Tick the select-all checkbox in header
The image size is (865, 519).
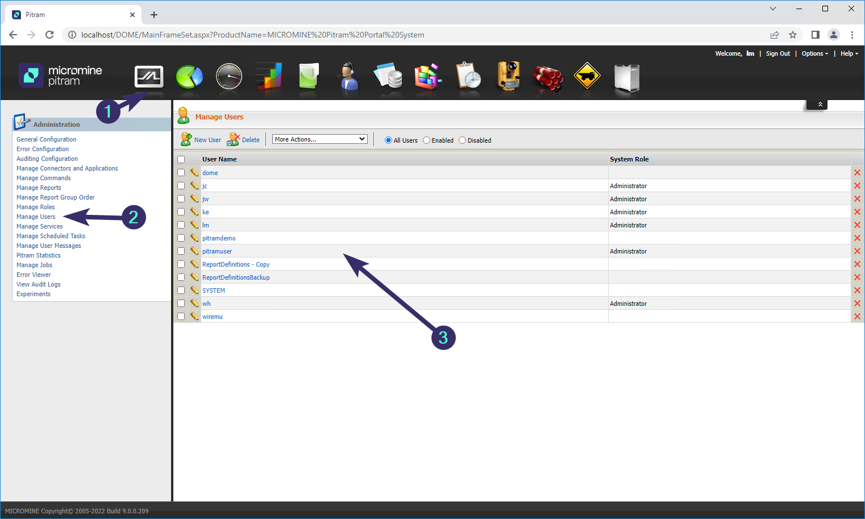point(181,159)
